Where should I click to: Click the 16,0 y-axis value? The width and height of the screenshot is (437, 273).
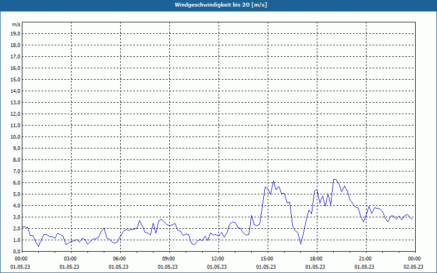tap(15, 68)
